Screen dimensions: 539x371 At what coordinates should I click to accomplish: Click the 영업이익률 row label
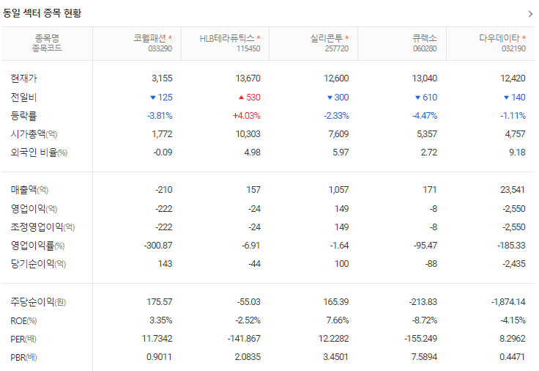37,246
